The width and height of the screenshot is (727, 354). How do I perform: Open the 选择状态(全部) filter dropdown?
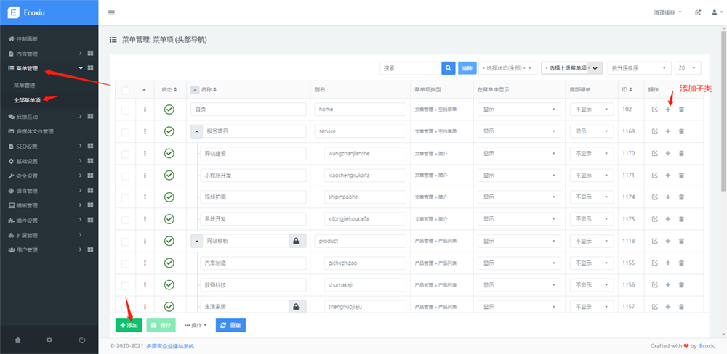(507, 67)
